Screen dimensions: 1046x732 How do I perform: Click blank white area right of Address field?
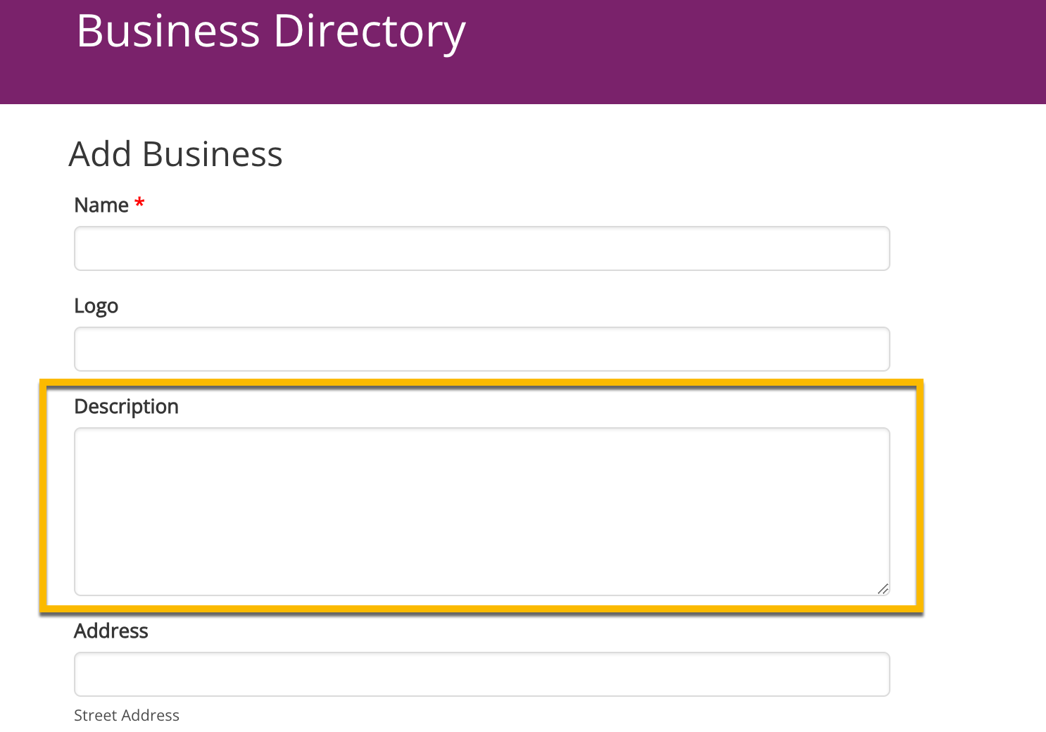click(x=971, y=674)
